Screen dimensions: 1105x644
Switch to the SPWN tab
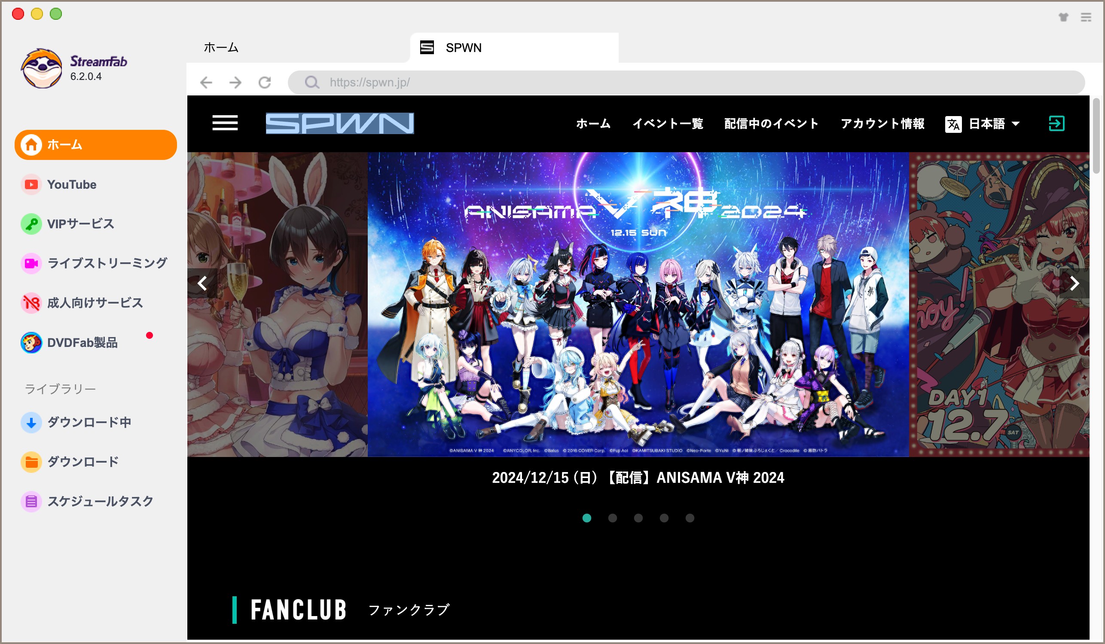tap(514, 47)
